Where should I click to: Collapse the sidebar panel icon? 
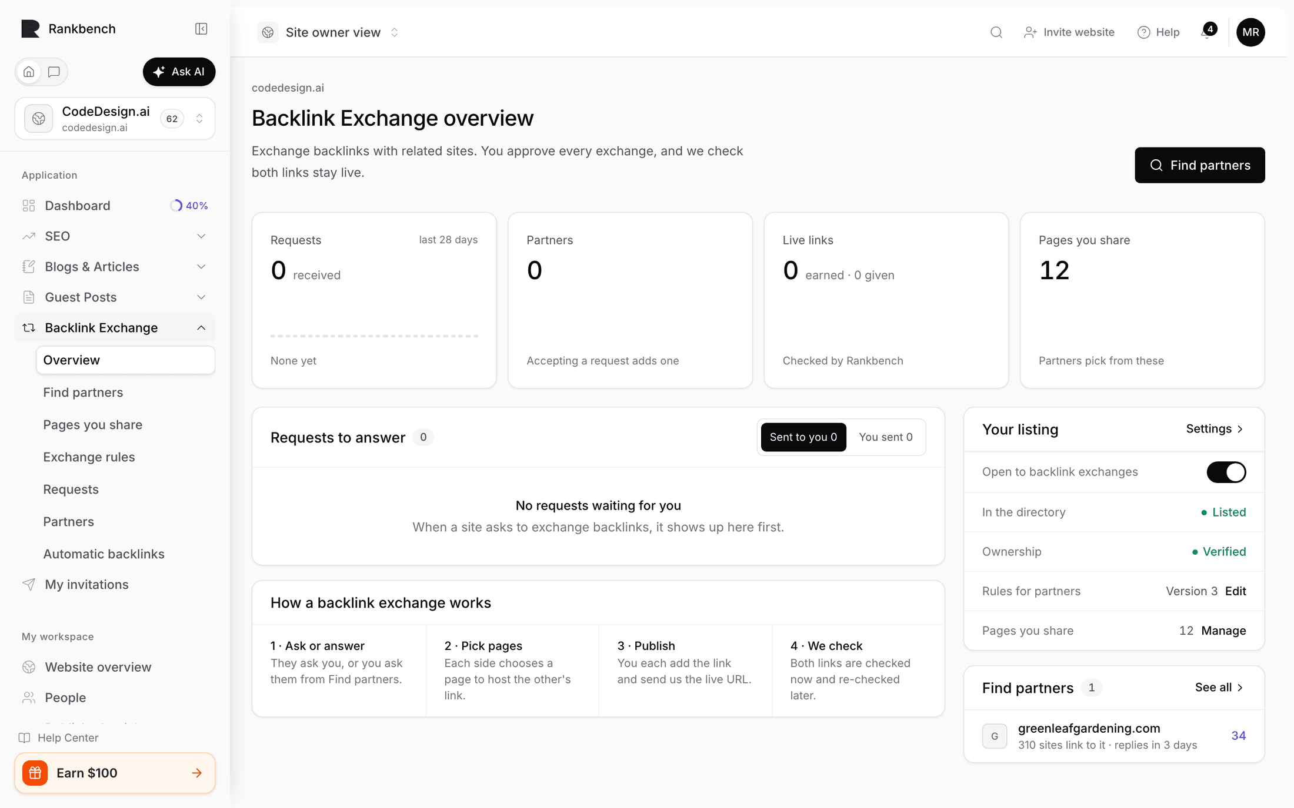tap(201, 29)
